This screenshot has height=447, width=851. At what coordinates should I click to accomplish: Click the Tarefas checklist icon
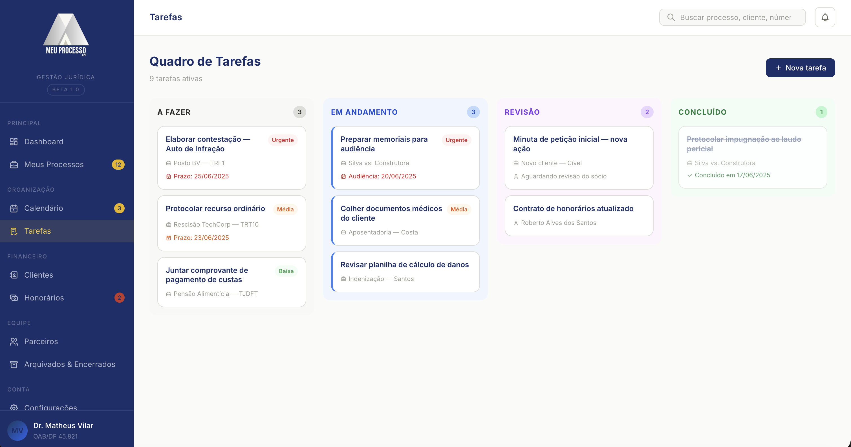pyautogui.click(x=14, y=231)
